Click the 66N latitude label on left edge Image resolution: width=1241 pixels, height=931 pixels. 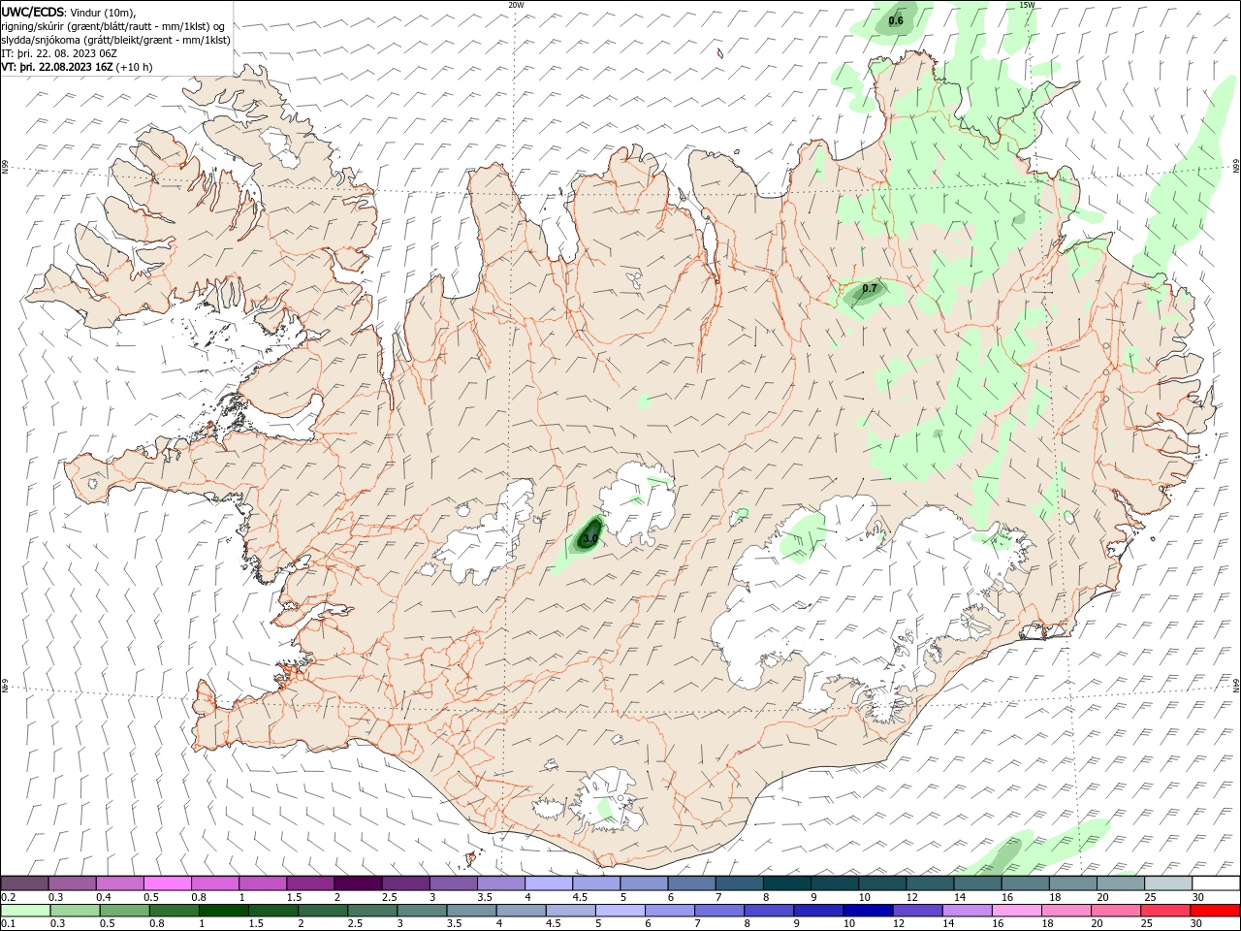(5, 167)
